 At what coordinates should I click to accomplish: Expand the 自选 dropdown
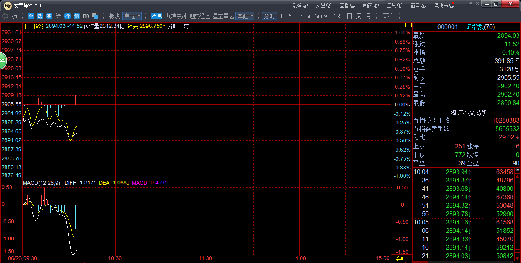[x=132, y=16]
